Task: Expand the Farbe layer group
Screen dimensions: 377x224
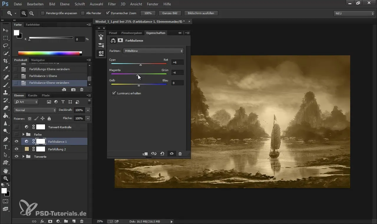Action: click(23, 134)
